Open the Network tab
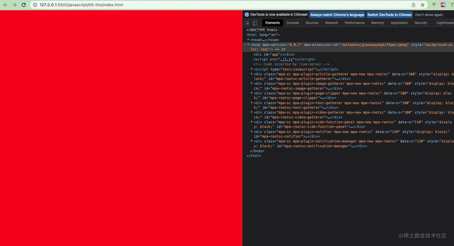454x246 pixels. (x=331, y=23)
